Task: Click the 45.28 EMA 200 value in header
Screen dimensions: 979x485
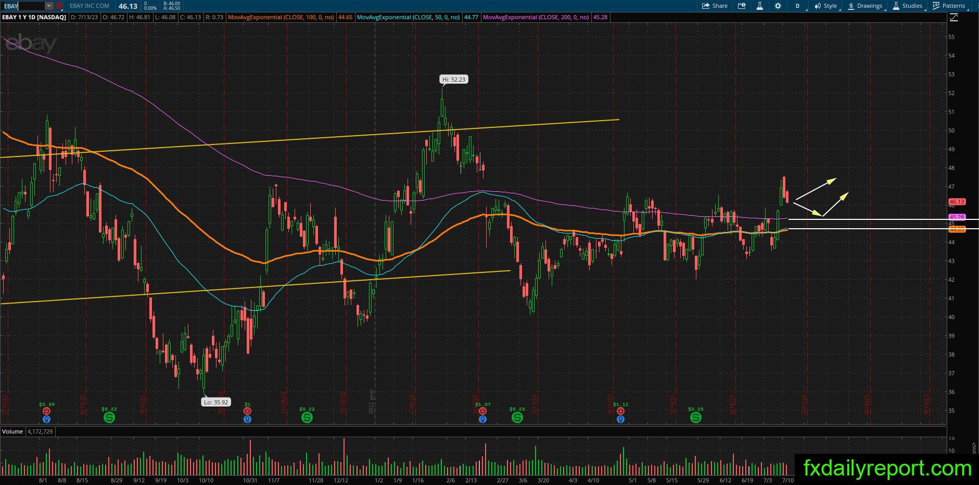Action: [x=600, y=17]
